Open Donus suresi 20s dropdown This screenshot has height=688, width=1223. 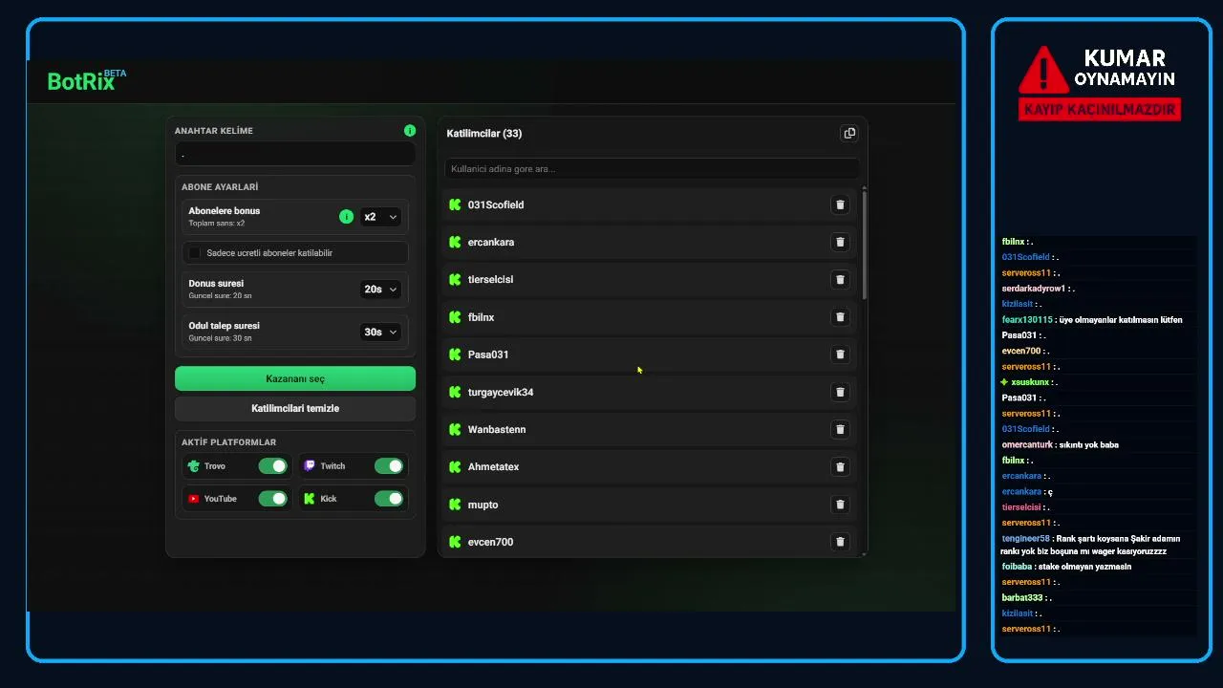pos(380,289)
